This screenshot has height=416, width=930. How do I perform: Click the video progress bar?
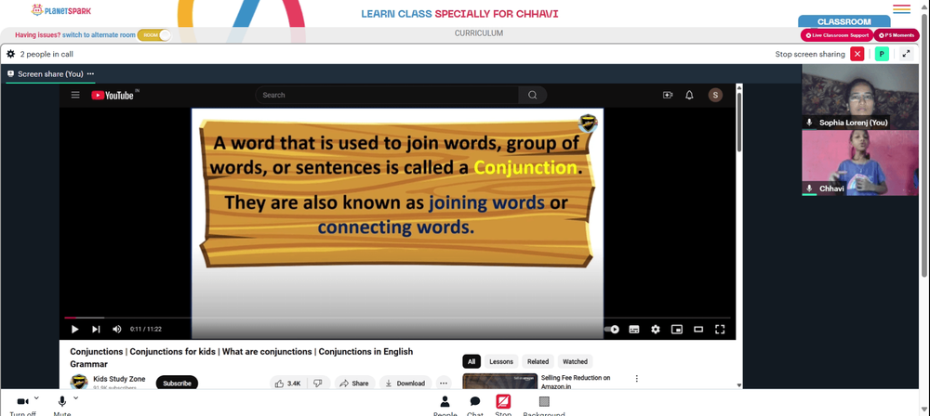pos(397,318)
